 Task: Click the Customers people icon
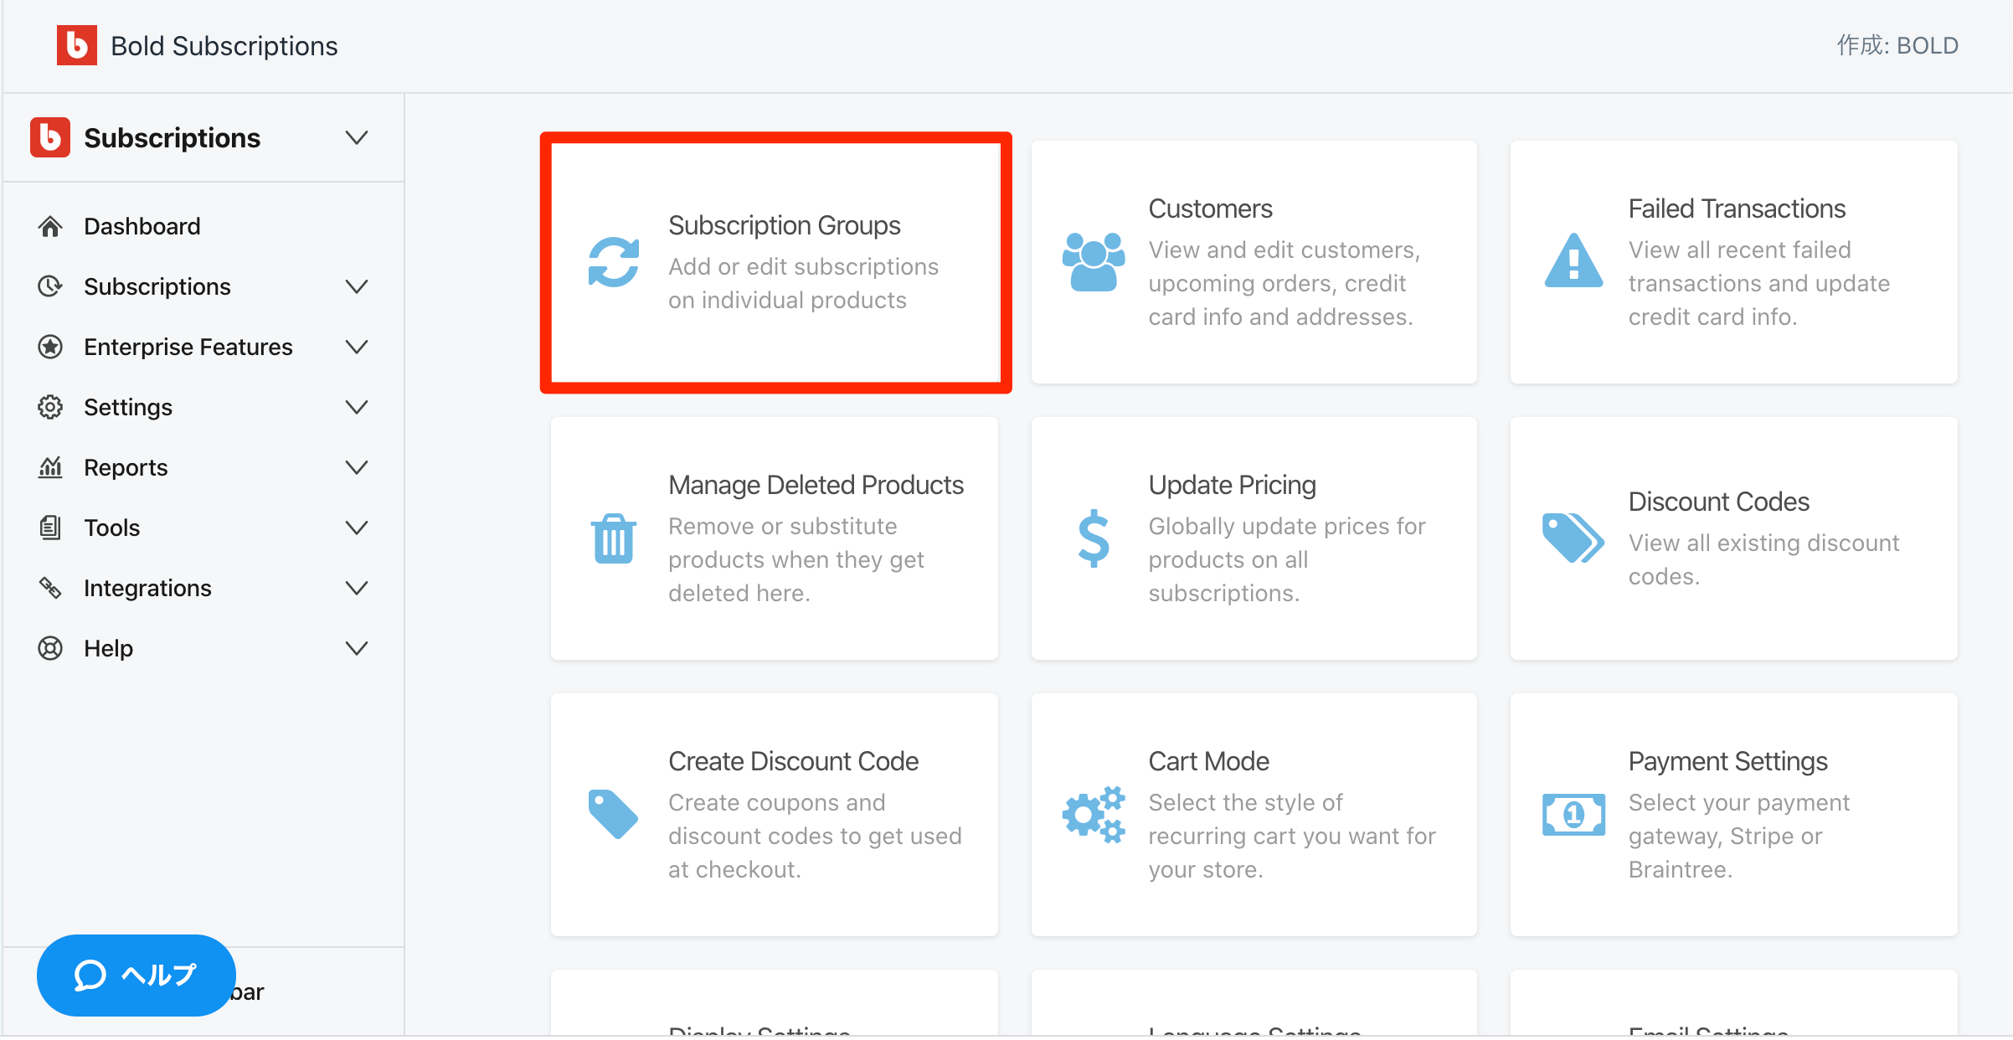[x=1093, y=262]
